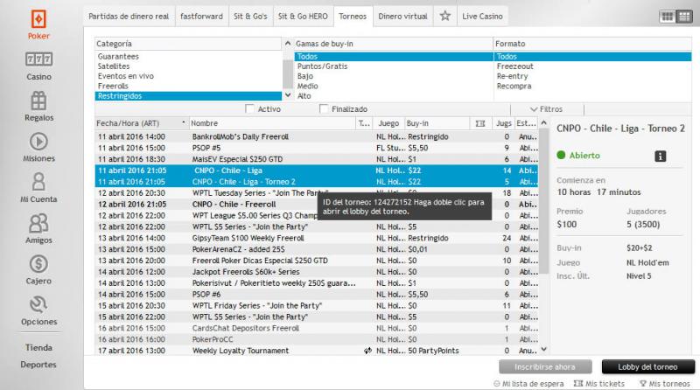The width and height of the screenshot is (700, 390).
Task: Open the Cajero dollar icon
Action: 38,264
